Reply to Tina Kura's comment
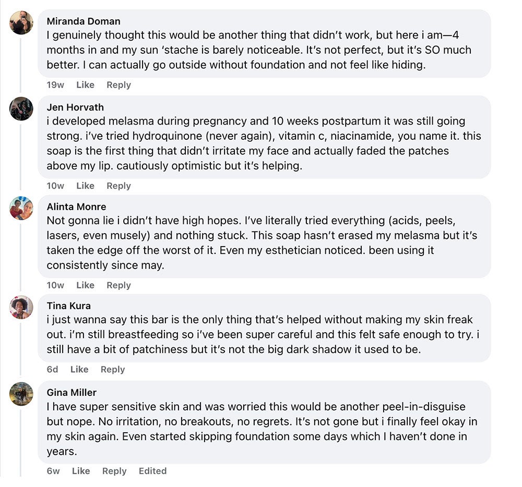This screenshot has height=487, width=522. (113, 369)
